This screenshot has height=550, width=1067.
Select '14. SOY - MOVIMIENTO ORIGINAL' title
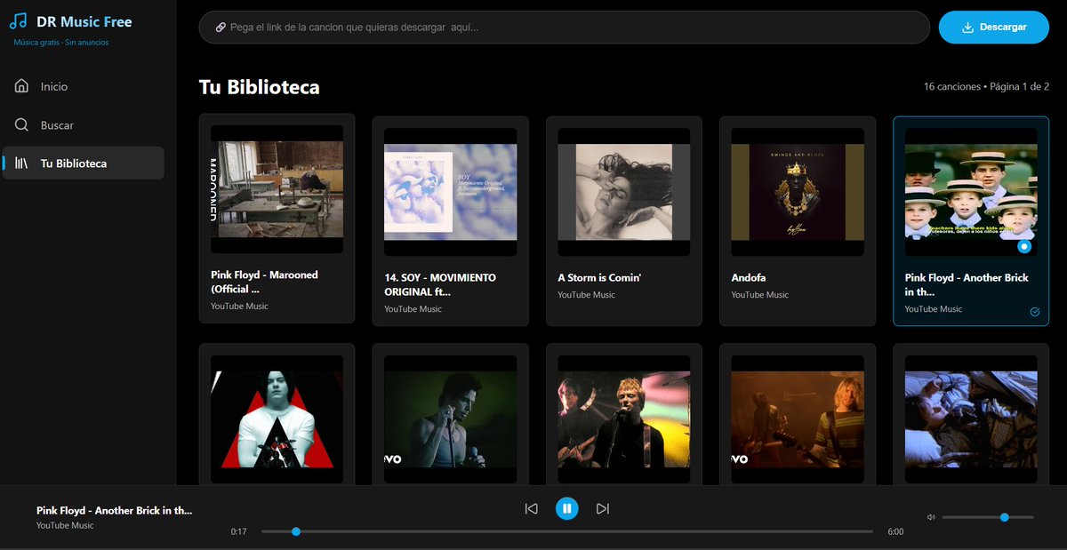440,284
